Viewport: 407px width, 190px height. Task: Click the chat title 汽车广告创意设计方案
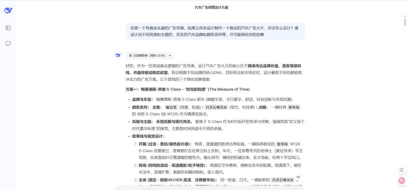coord(211,8)
